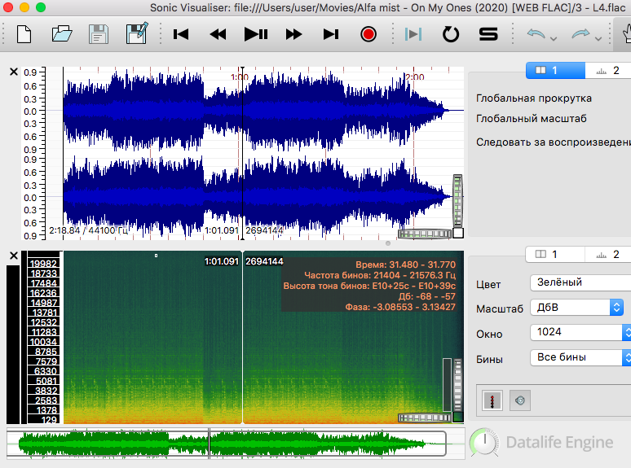631x468 pixels.
Task: Open the Масштаб dropdown showing ДбВ
Action: click(577, 308)
